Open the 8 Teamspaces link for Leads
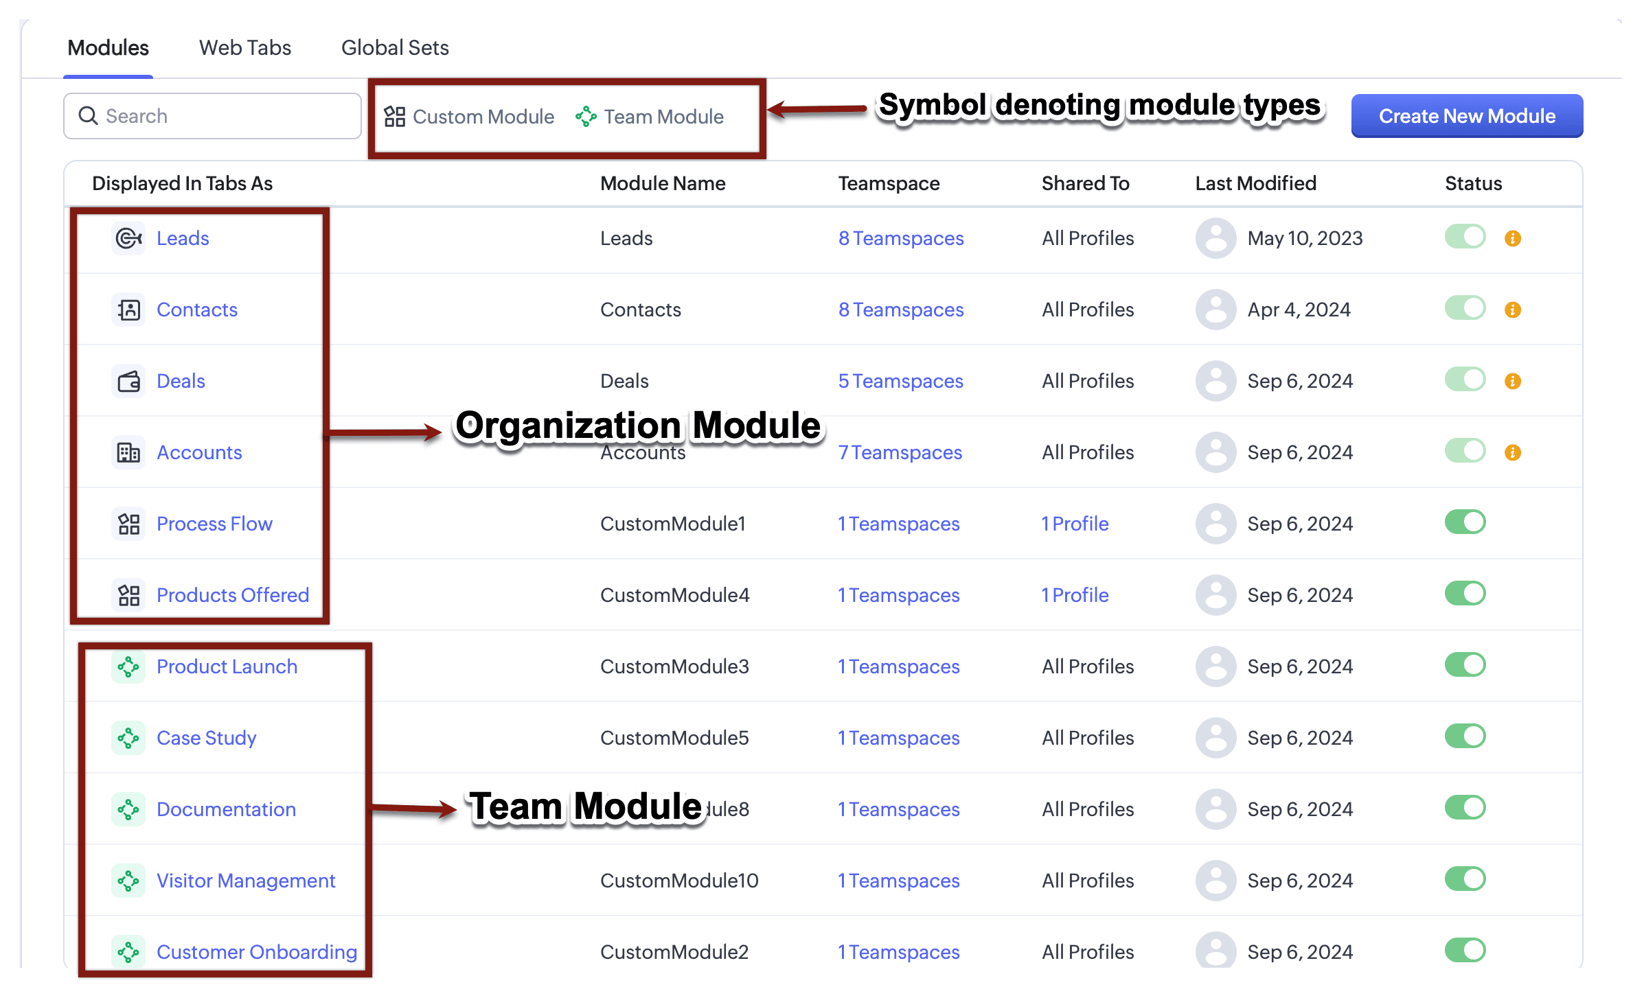1644x987 pixels. click(x=900, y=238)
